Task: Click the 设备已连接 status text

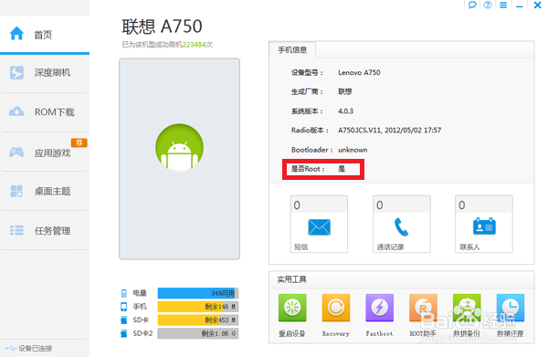Action: (36, 348)
